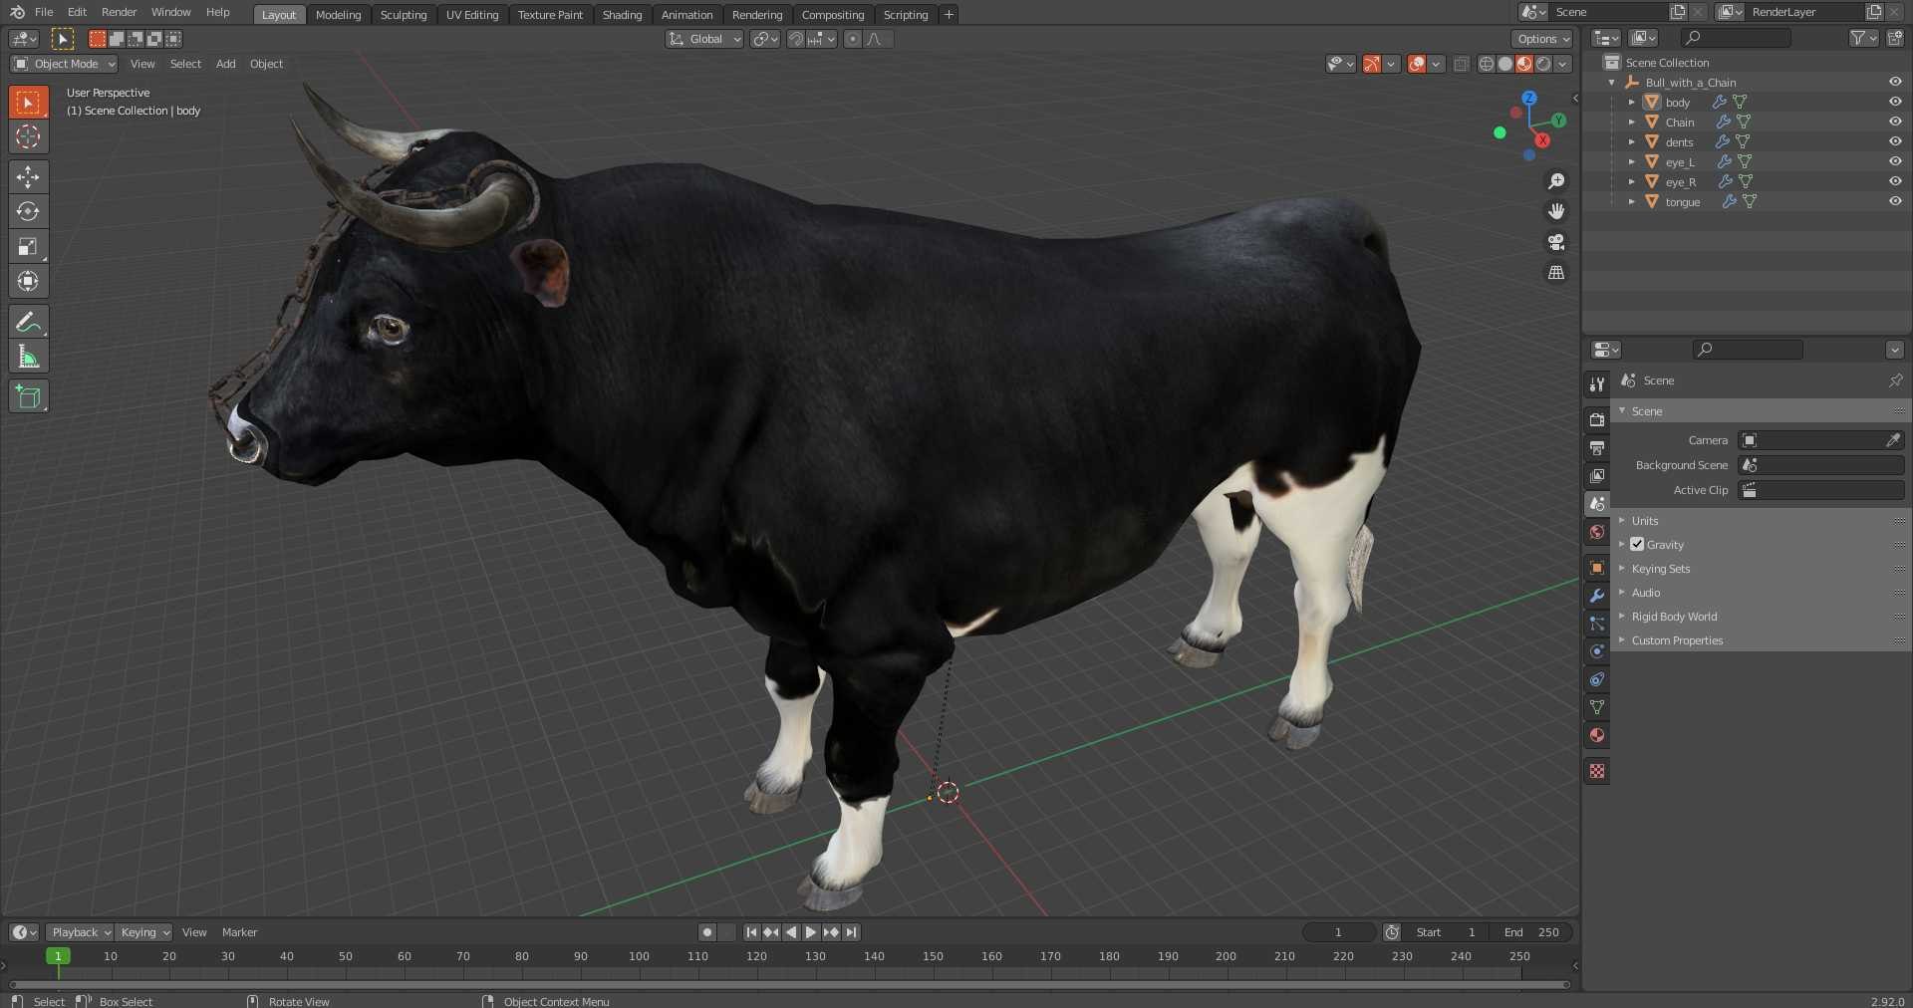Switch to the Sculpting workspace tab
This screenshot has height=1008, width=1913.
pos(404,15)
